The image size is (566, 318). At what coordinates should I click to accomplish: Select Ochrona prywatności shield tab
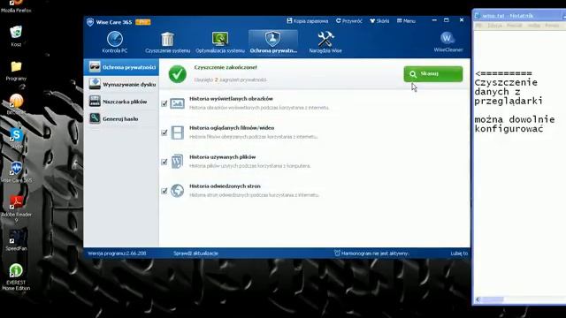coord(273,42)
